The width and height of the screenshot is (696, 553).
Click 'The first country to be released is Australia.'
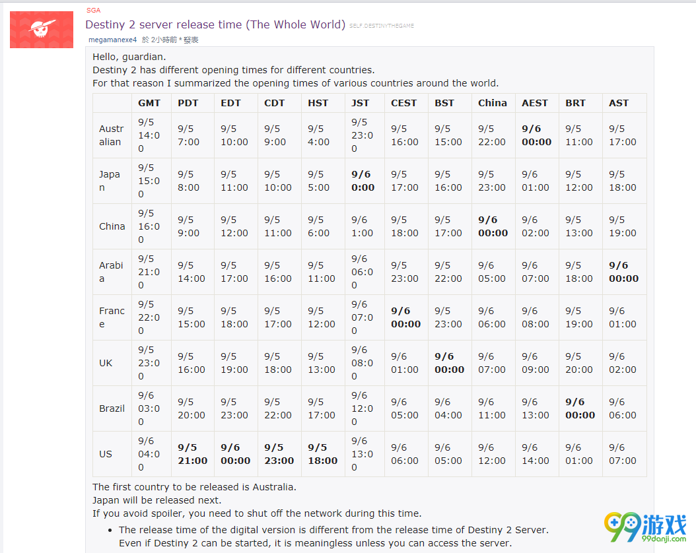[194, 487]
